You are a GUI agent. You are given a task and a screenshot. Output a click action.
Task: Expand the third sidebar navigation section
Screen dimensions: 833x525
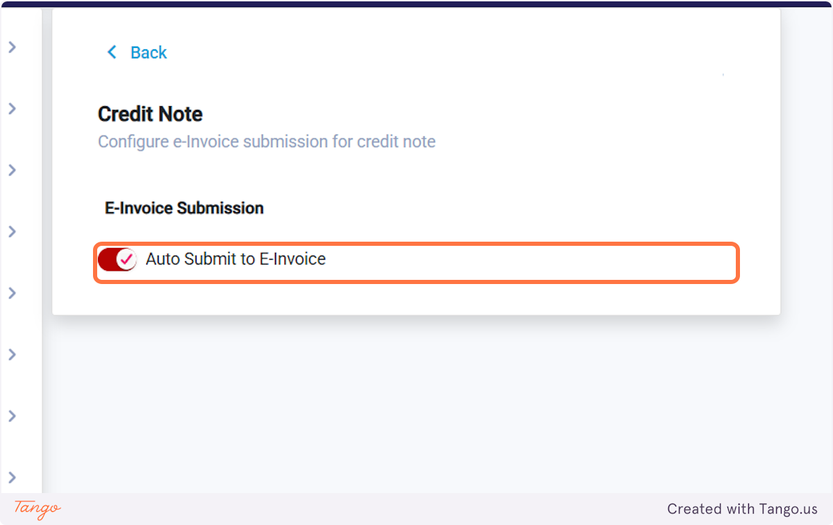[12, 169]
